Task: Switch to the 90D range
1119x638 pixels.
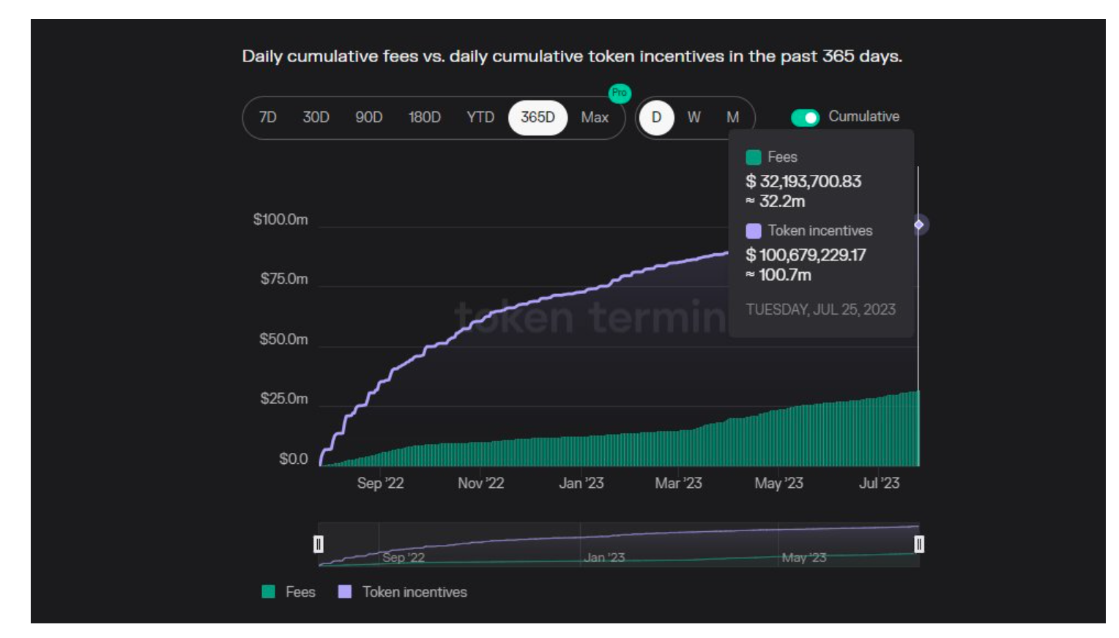Action: pyautogui.click(x=369, y=117)
